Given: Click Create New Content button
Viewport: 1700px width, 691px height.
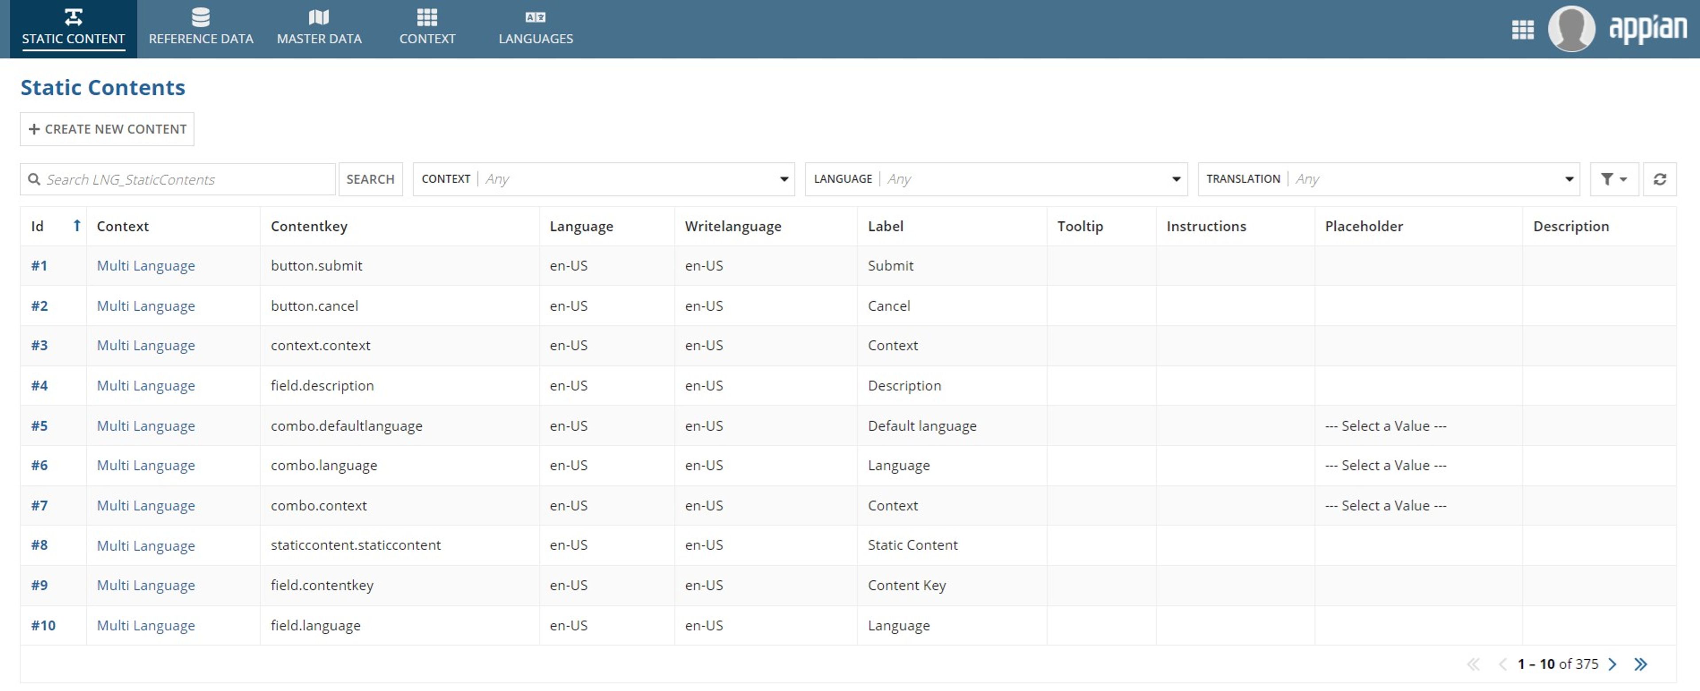Looking at the screenshot, I should coord(107,129).
